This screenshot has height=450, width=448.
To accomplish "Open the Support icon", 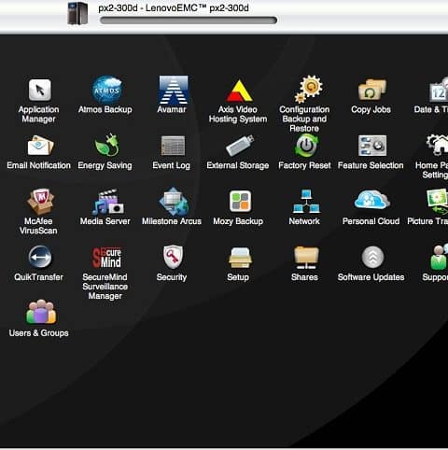I will [439, 257].
